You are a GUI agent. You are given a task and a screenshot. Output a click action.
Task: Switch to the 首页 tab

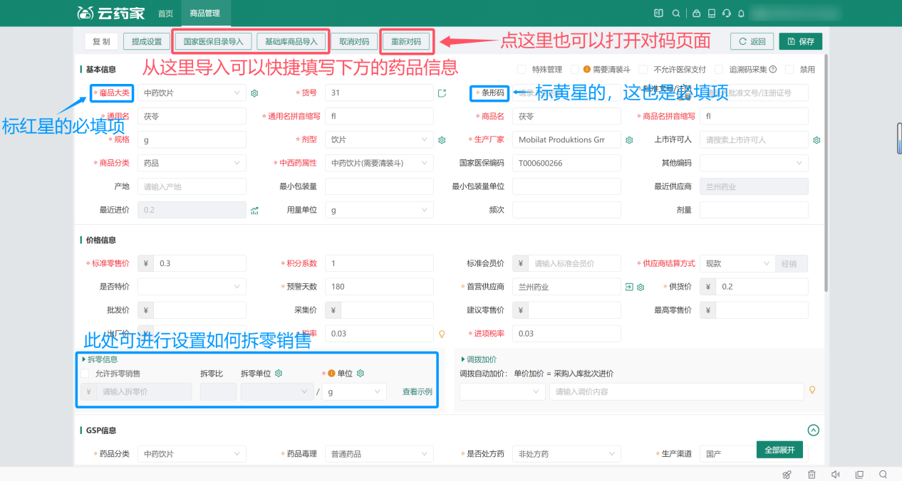(165, 14)
